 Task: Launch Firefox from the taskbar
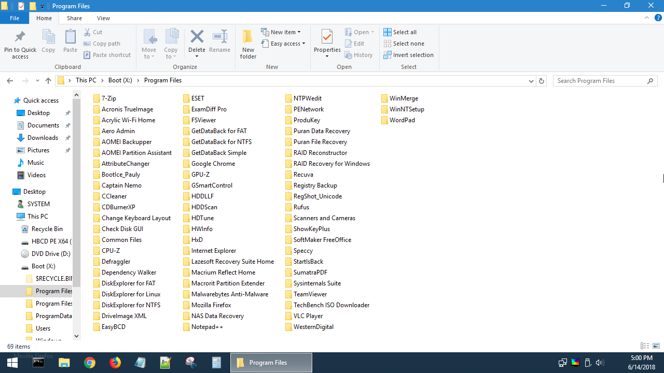115,362
